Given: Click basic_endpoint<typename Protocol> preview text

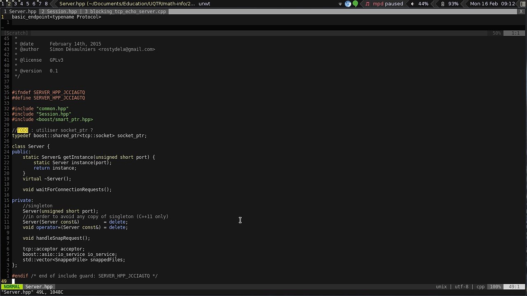Looking at the screenshot, I should tap(56, 17).
